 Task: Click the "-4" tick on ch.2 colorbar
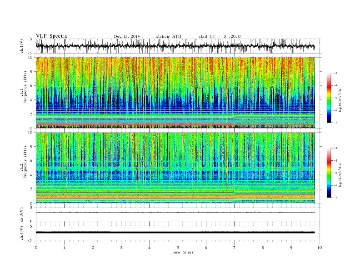click(335, 160)
